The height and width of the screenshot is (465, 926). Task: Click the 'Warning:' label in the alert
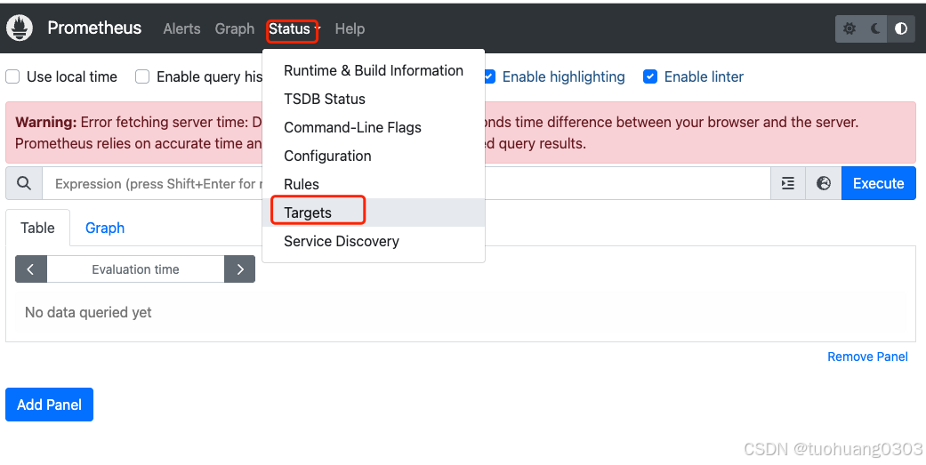tap(46, 122)
